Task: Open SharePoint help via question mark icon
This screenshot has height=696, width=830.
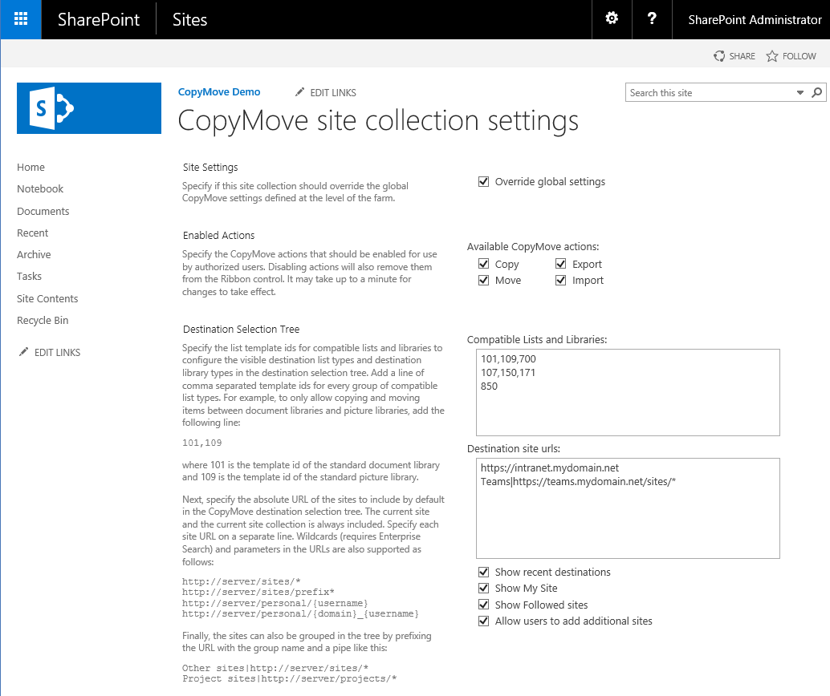Action: [x=651, y=19]
